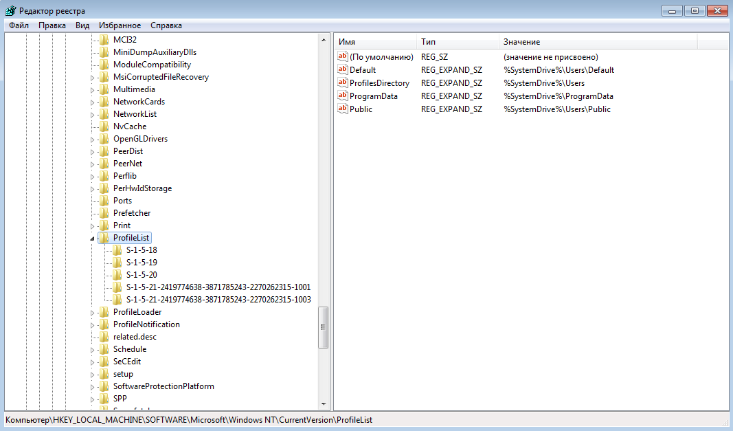The height and width of the screenshot is (431, 733).
Task: Click the PerHwIdStorage folder icon
Action: pos(104,188)
